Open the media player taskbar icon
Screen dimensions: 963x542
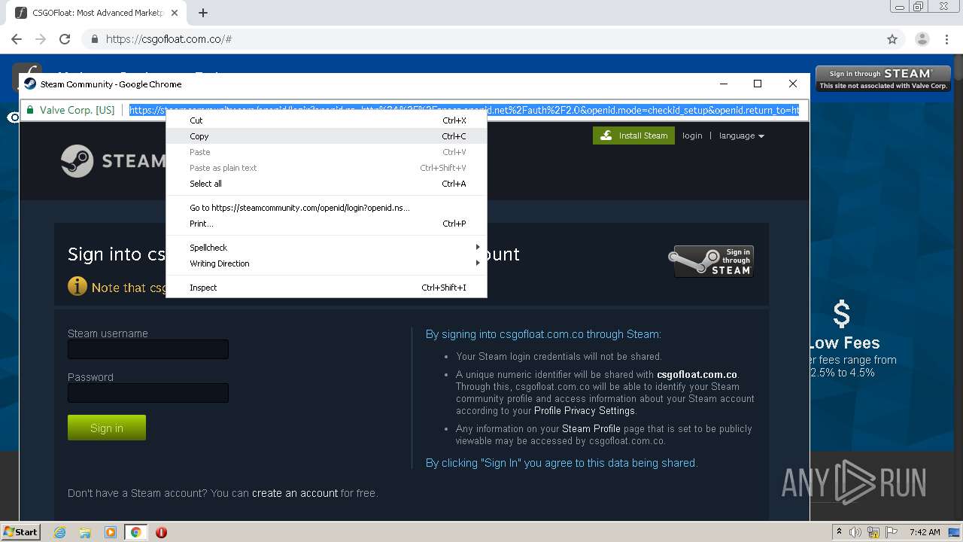pos(111,532)
